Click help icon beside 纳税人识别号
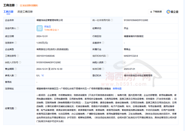The width and height of the screenshot is (185, 131). [x=20, y=62]
